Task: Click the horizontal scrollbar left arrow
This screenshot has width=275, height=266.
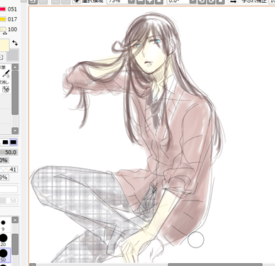Action: pos(33,265)
